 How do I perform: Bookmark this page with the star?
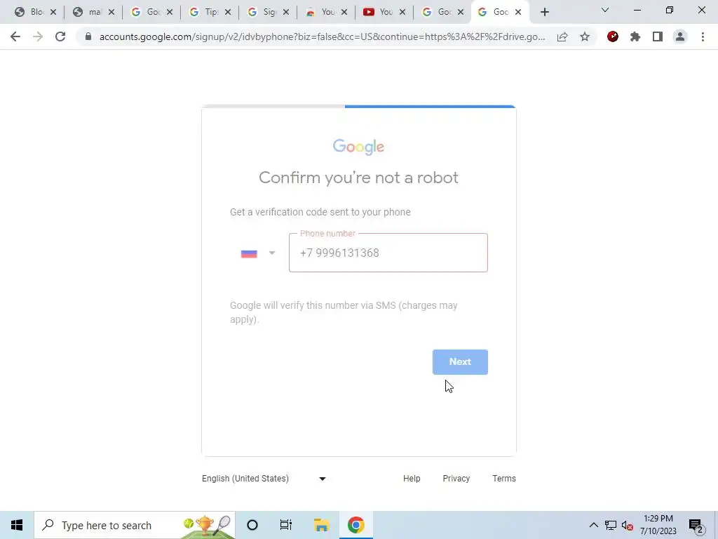[x=585, y=36]
